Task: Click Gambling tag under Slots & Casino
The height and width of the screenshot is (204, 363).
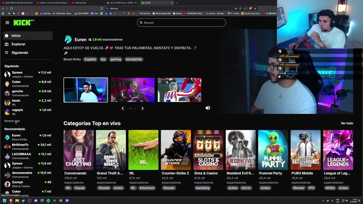Action: [202, 188]
